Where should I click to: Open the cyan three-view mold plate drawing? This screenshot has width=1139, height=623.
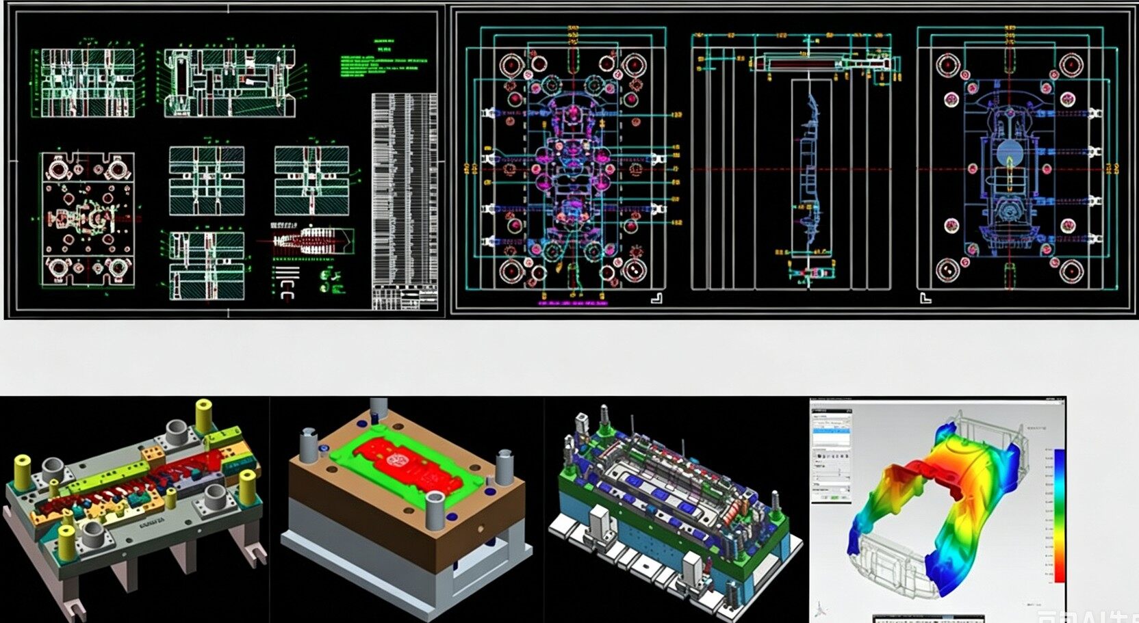[793, 161]
